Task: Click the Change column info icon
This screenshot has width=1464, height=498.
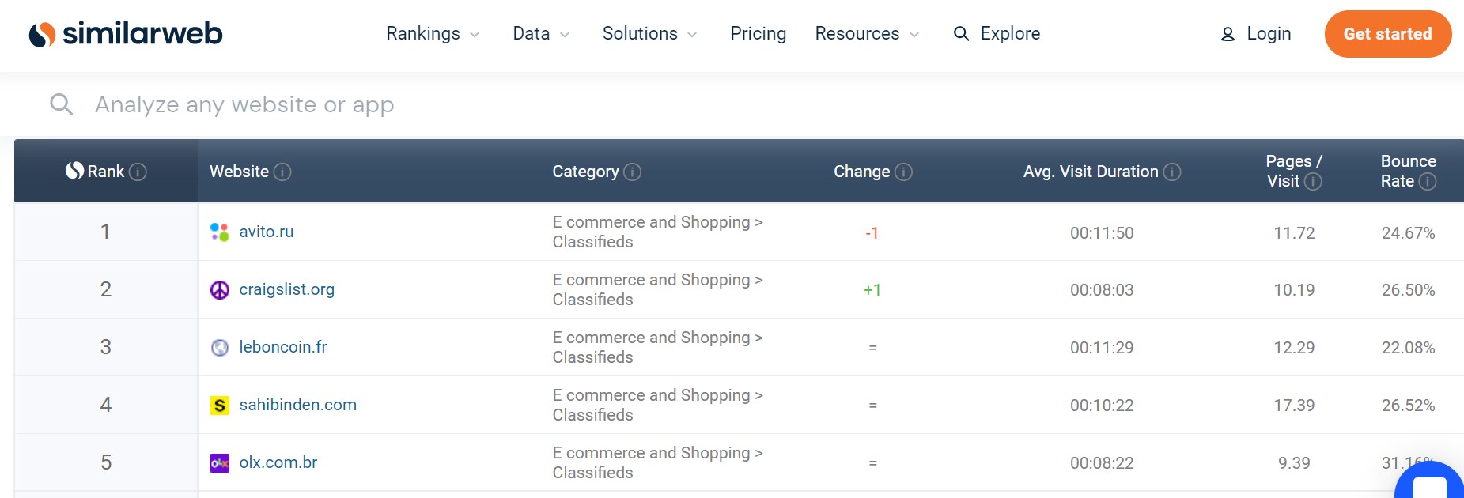Action: tap(903, 172)
